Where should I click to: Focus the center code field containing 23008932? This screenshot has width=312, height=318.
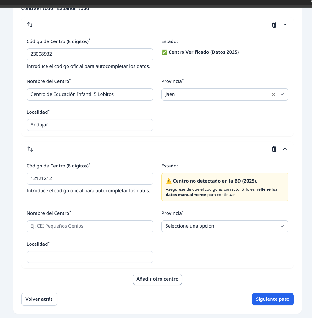tap(90, 54)
